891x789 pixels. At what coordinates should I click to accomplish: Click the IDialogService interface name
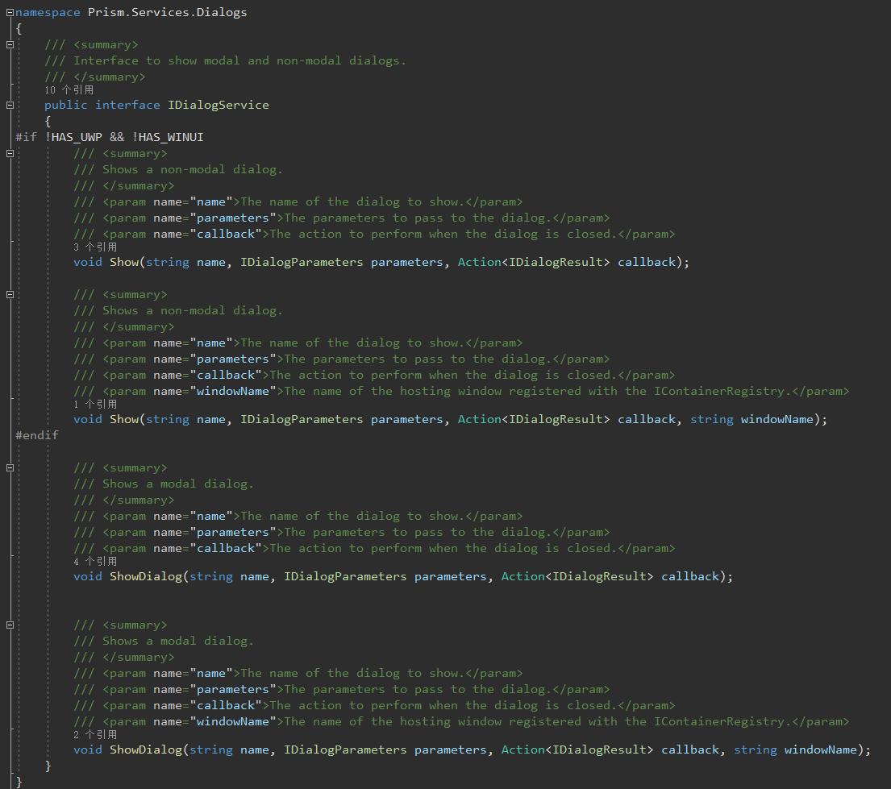219,105
